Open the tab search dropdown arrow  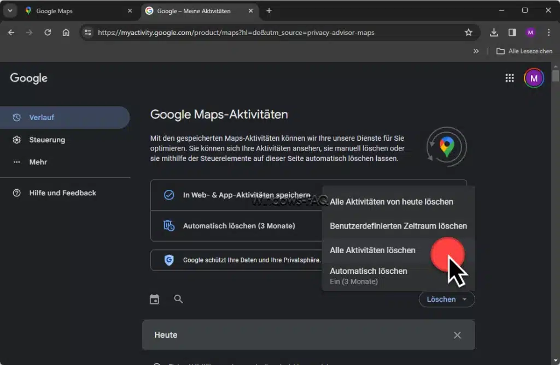pyautogui.click(x=10, y=11)
